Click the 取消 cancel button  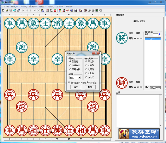(90, 87)
